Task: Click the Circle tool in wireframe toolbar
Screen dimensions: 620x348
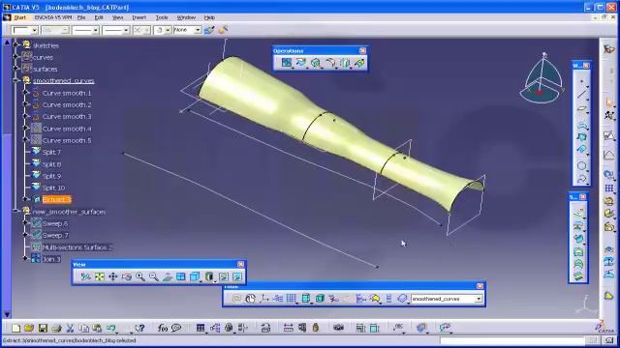Action: (x=581, y=165)
